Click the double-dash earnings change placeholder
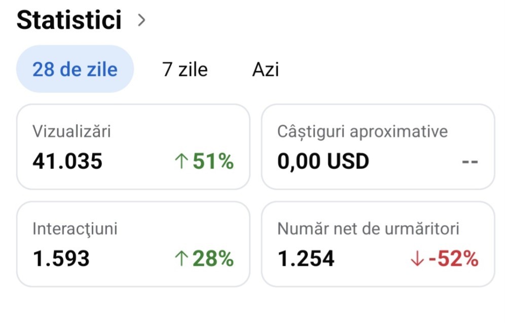The height and width of the screenshot is (323, 507). coord(470,163)
